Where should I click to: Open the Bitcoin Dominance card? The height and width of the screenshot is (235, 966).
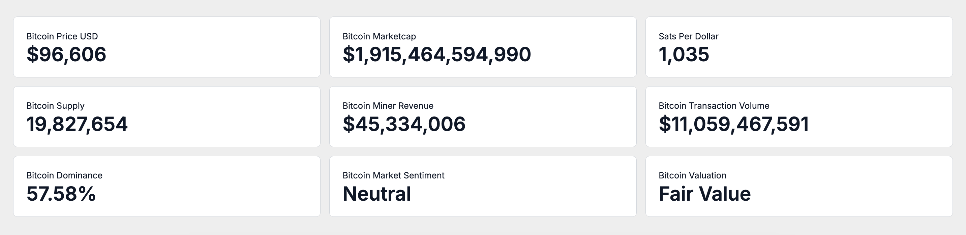[167, 186]
